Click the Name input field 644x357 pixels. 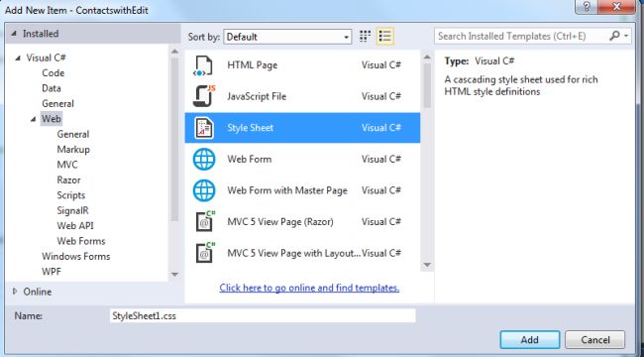coord(263,316)
